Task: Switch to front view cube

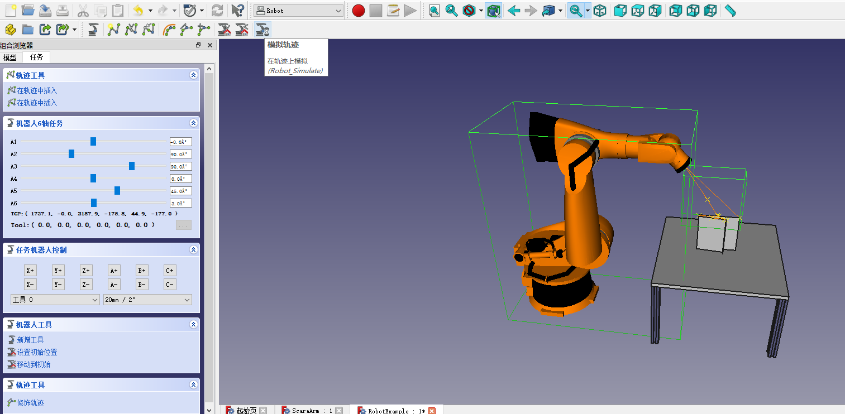Action: (620, 10)
